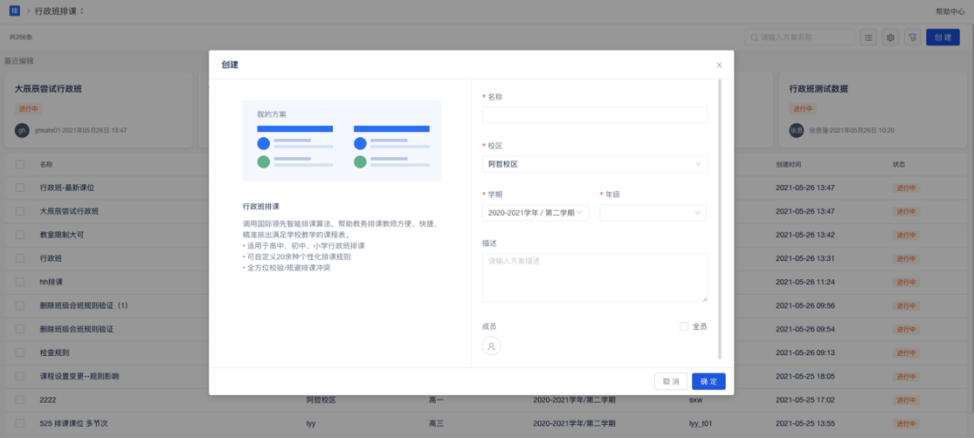Click the 取消 button
Screen dimensions: 974x438
[x=670, y=381]
